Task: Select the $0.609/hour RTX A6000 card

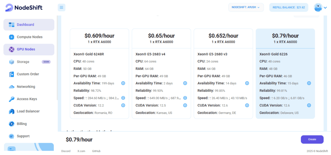Action: point(100,73)
